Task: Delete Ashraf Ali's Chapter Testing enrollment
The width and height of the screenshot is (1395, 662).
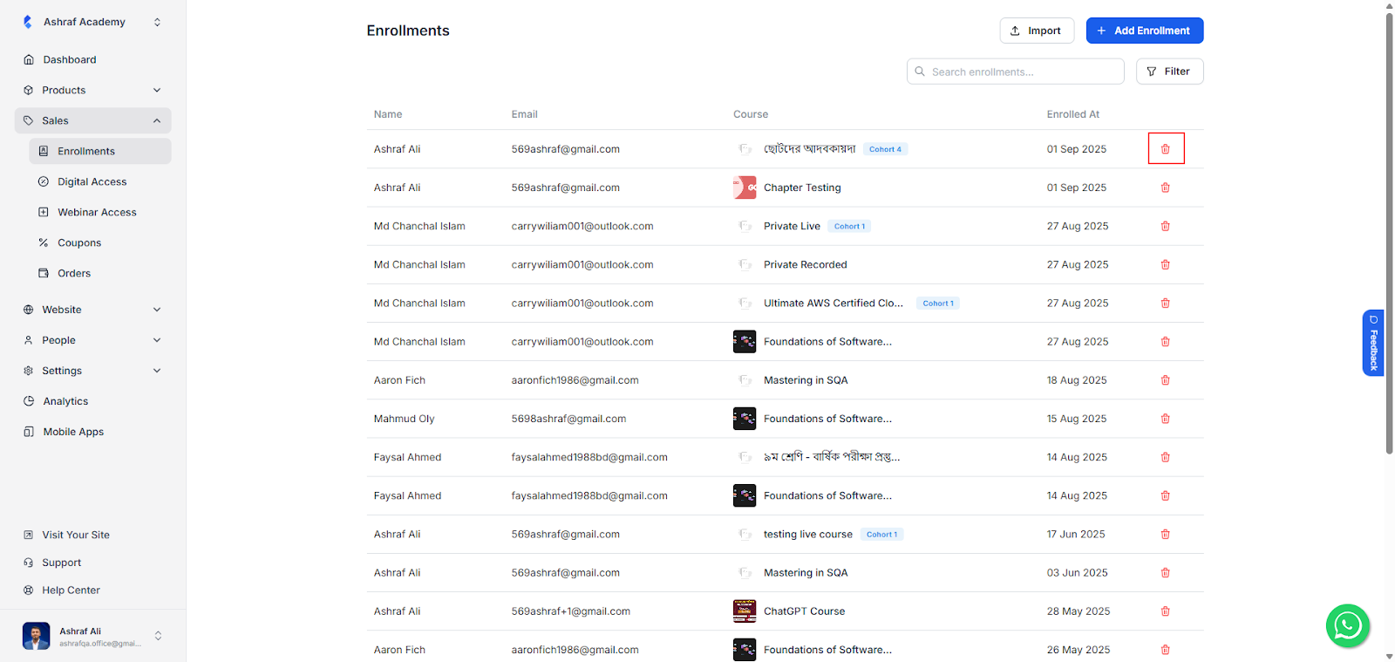Action: (x=1165, y=188)
